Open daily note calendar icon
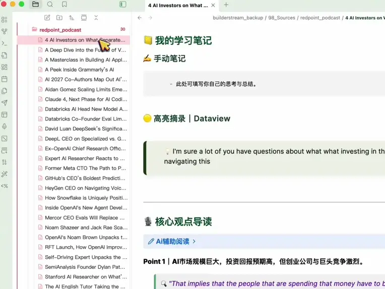Screen dimensions: 385x289 (x=5, y=79)
